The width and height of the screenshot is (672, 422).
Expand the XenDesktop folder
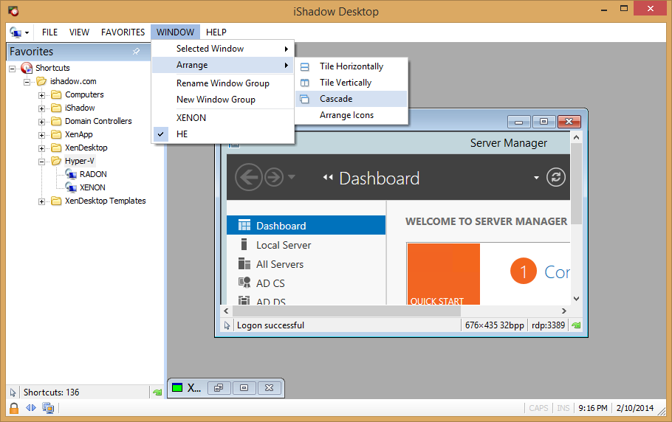coord(41,148)
